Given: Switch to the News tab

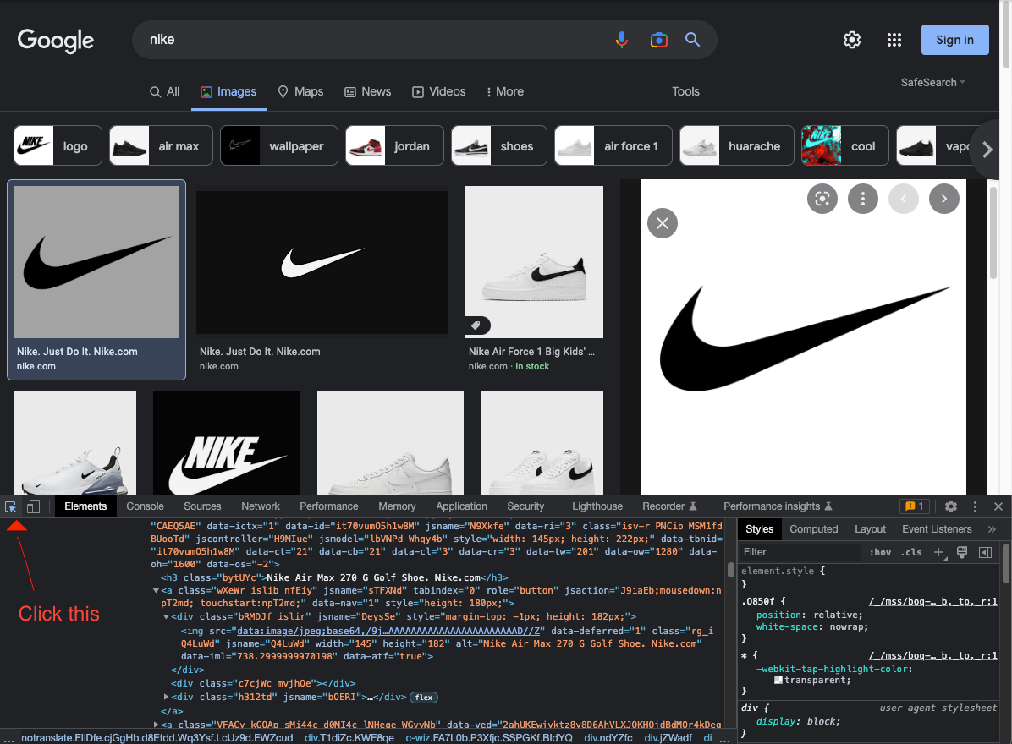Looking at the screenshot, I should 368,91.
